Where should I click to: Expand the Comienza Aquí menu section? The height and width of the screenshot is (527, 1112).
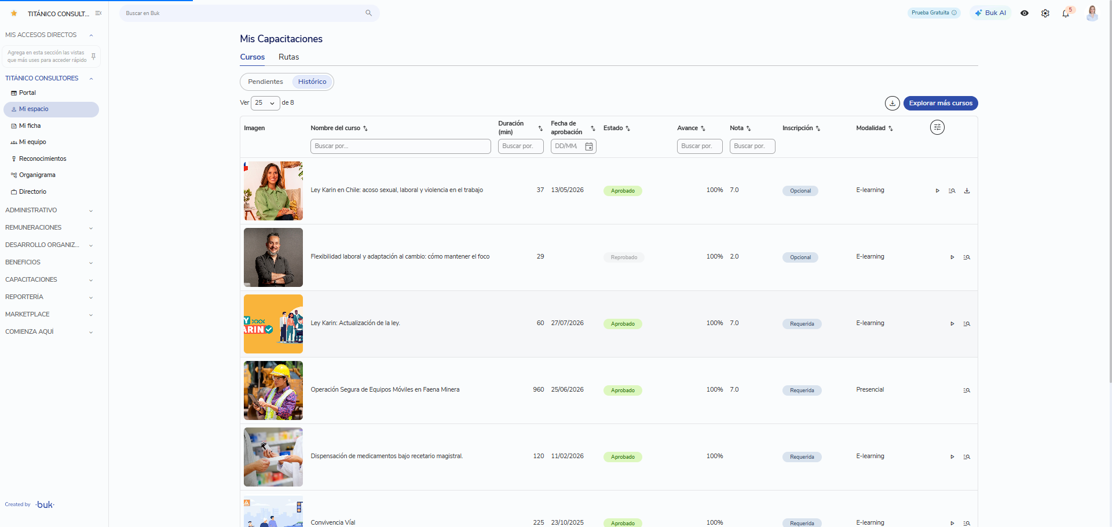coord(49,332)
